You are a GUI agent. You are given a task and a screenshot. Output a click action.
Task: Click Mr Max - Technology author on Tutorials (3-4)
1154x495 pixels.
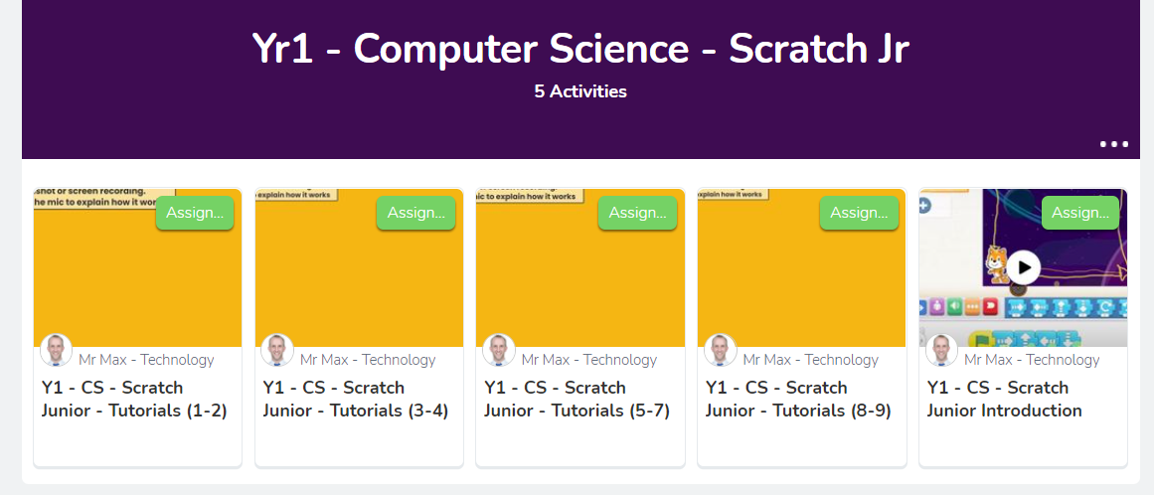pos(368,360)
